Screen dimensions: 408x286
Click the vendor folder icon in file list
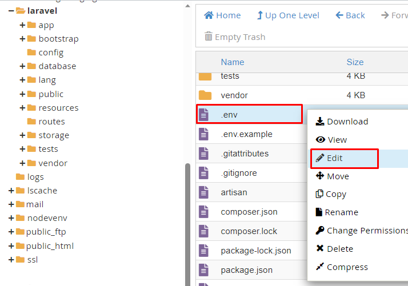205,95
